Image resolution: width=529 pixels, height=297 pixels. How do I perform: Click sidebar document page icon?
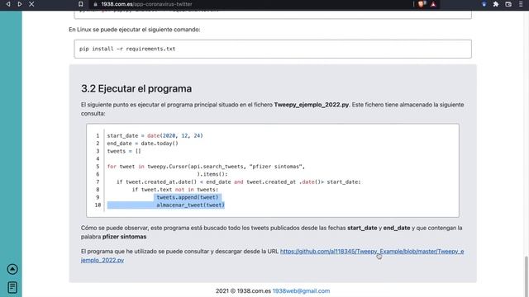[12, 287]
